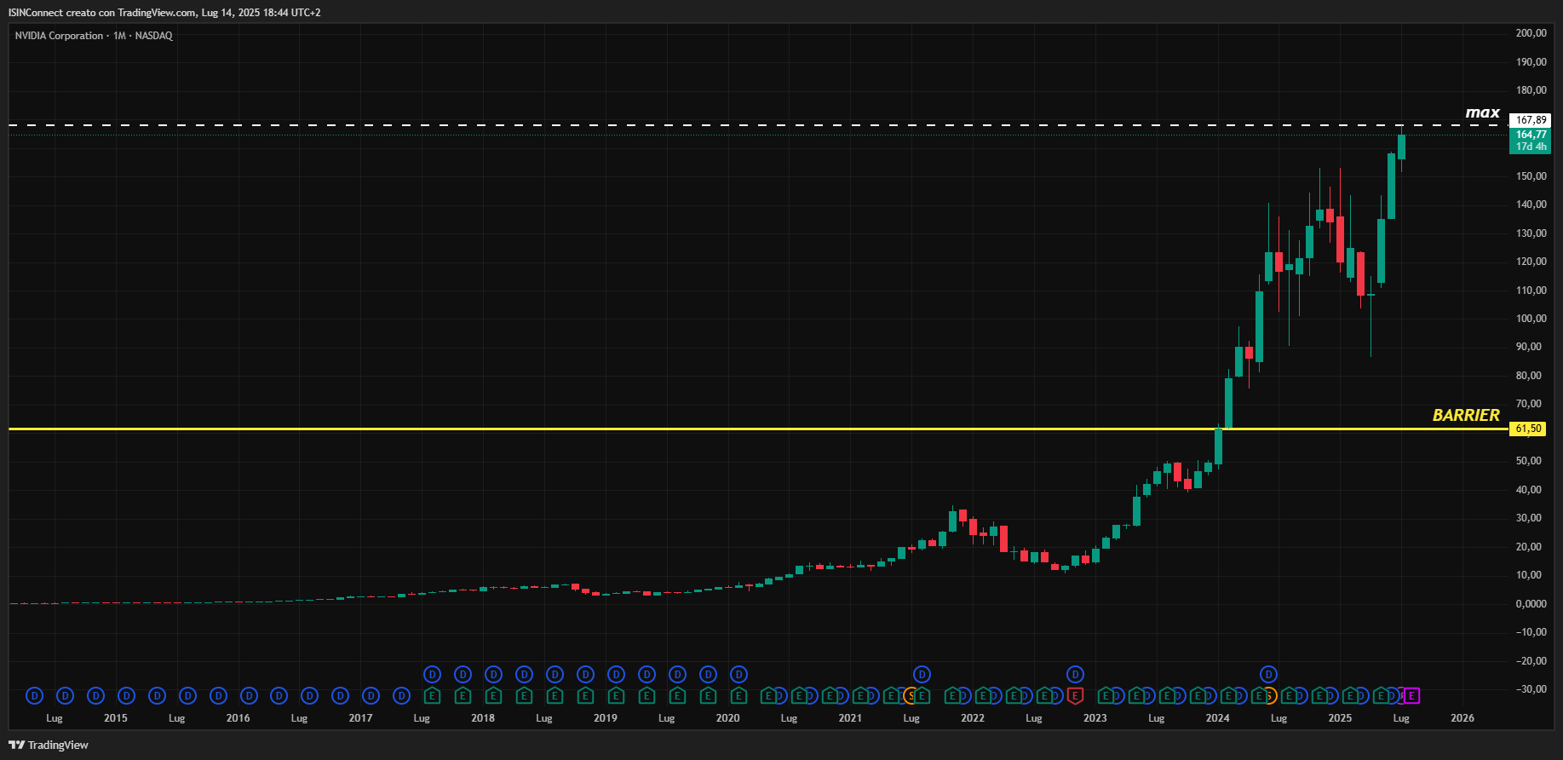This screenshot has width=1563, height=760.
Task: Click the 2026 time axis label
Action: tap(1462, 718)
